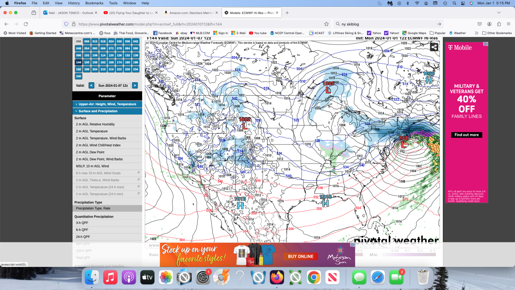Open the History menu
The image size is (515, 290).
(x=74, y=3)
